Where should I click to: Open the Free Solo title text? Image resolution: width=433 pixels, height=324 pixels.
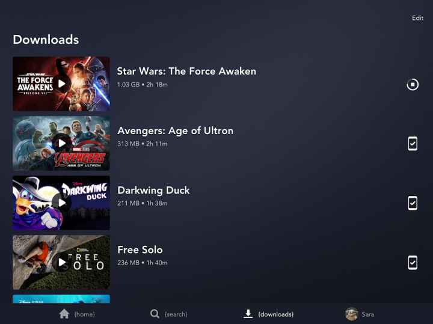pyautogui.click(x=140, y=249)
